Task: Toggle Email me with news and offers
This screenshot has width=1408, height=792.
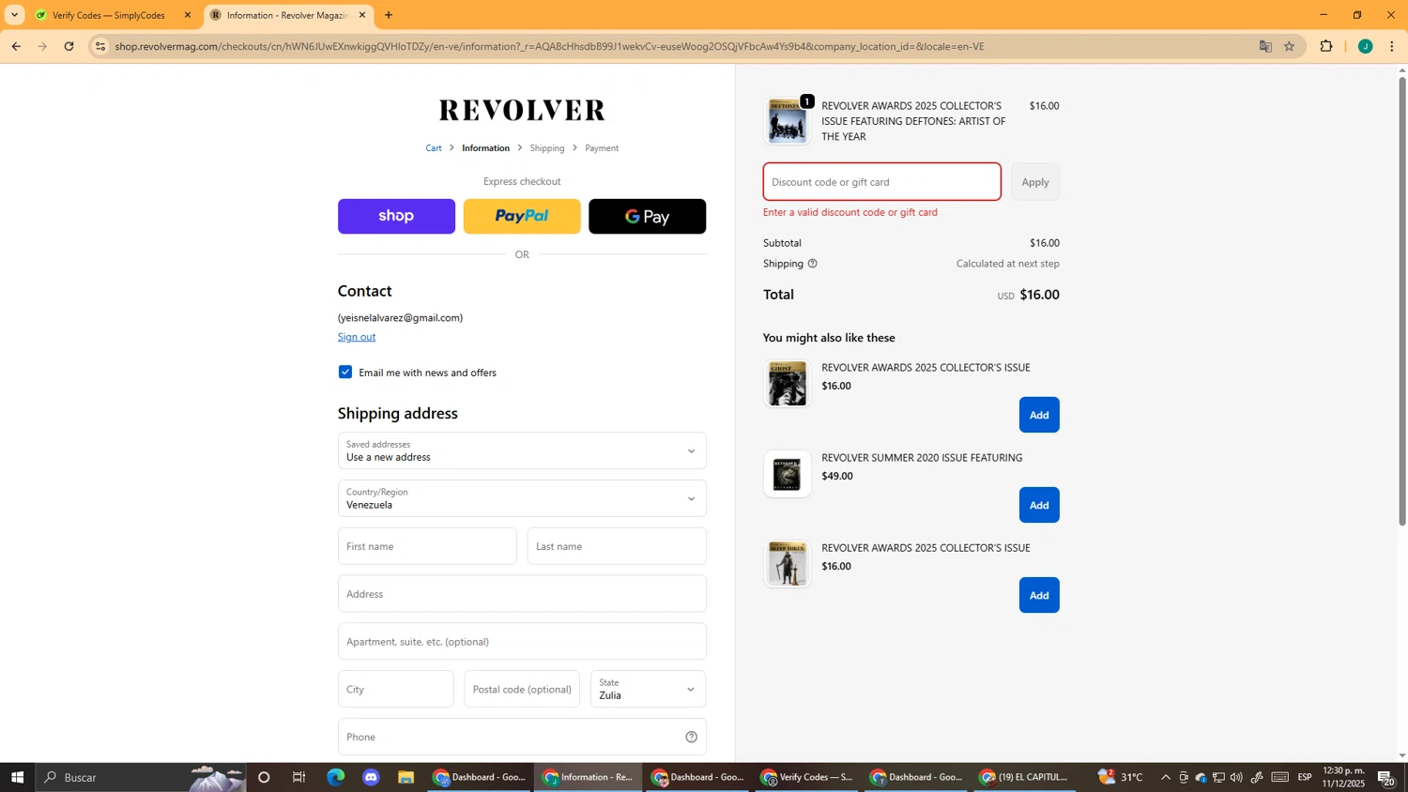Action: (345, 373)
